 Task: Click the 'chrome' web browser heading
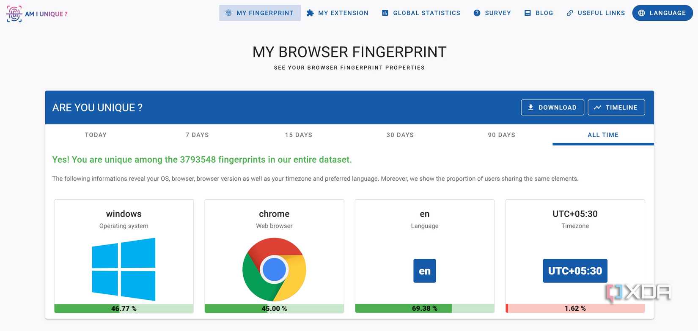click(274, 214)
